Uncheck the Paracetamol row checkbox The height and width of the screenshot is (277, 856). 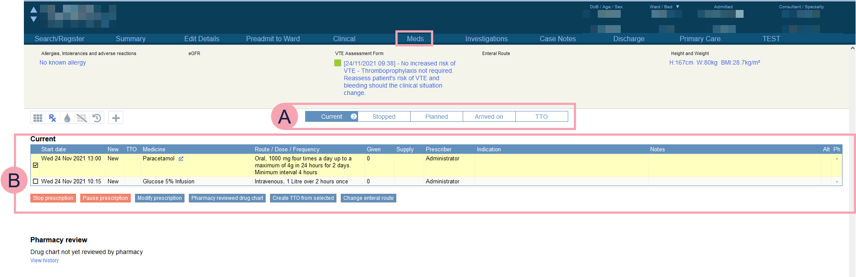pos(36,165)
